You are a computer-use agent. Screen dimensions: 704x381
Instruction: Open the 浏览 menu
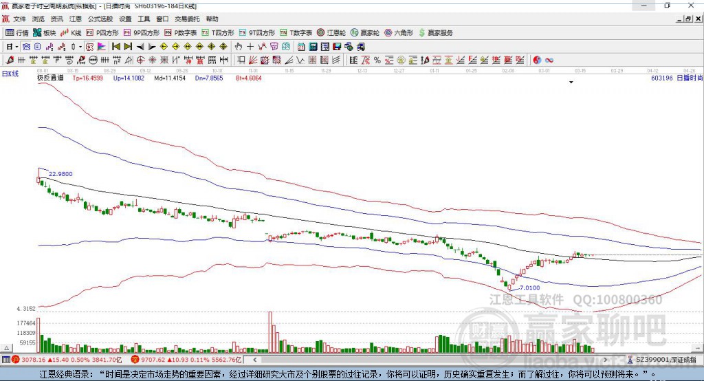click(x=38, y=19)
